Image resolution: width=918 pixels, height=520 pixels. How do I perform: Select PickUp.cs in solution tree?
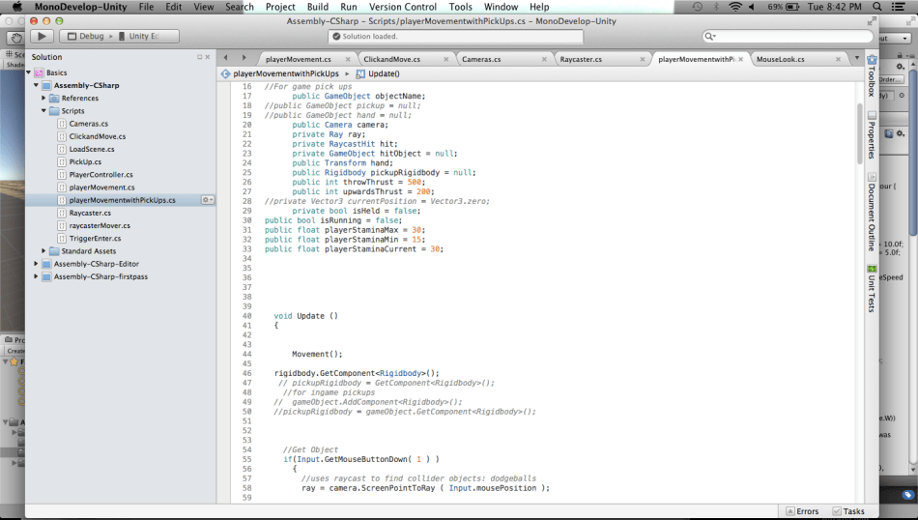coord(85,161)
